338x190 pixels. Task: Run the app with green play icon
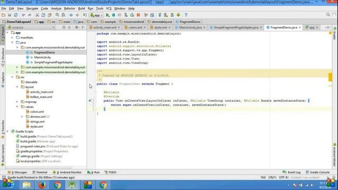(x=108, y=15)
